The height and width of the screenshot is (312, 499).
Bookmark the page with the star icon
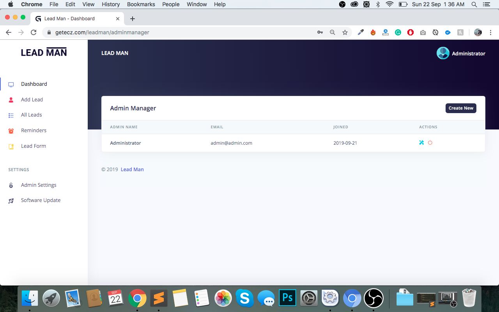click(x=345, y=32)
